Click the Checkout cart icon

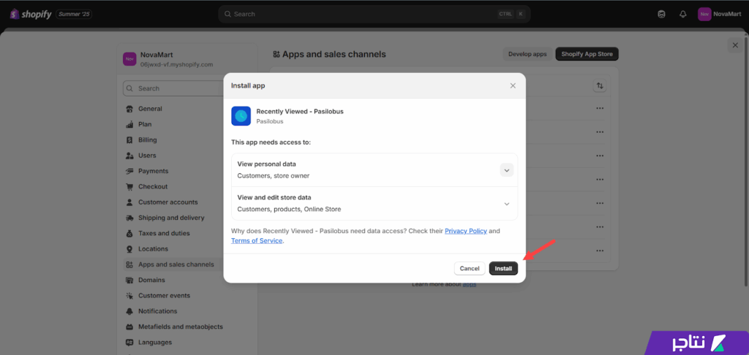pos(129,186)
